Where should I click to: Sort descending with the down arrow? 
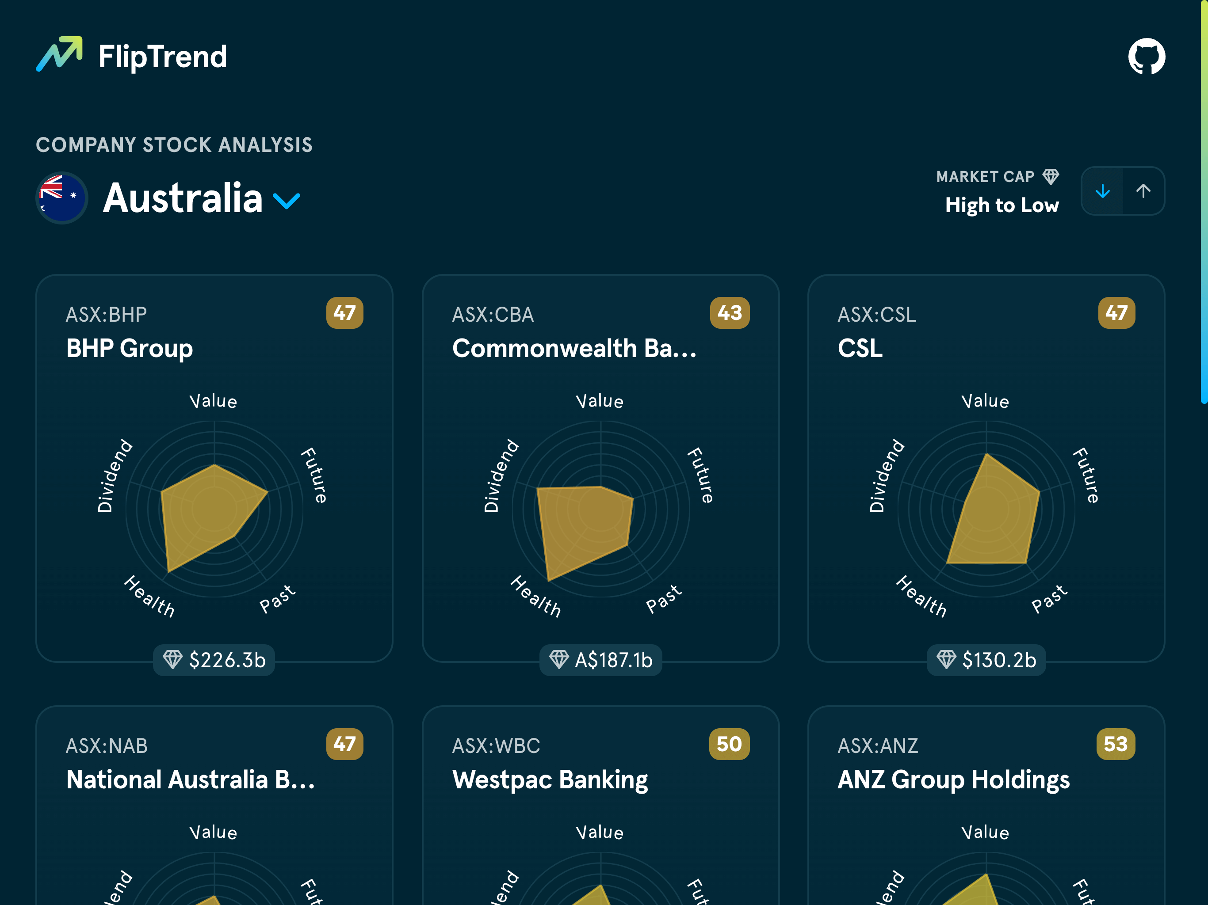tap(1103, 191)
